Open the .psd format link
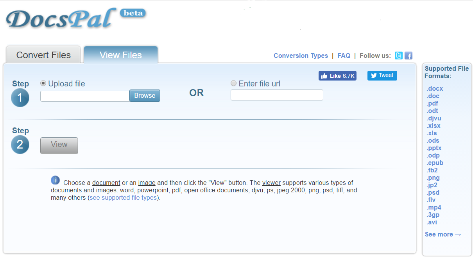This screenshot has height=258, width=473. click(433, 193)
